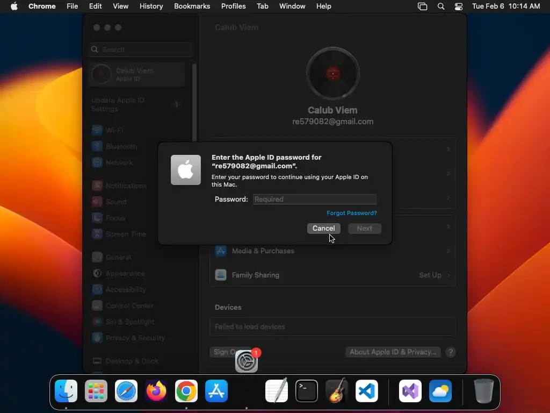Viewport: 550px width, 413px height.
Task: Open Google Chrome from the Dock
Action: pos(186,391)
